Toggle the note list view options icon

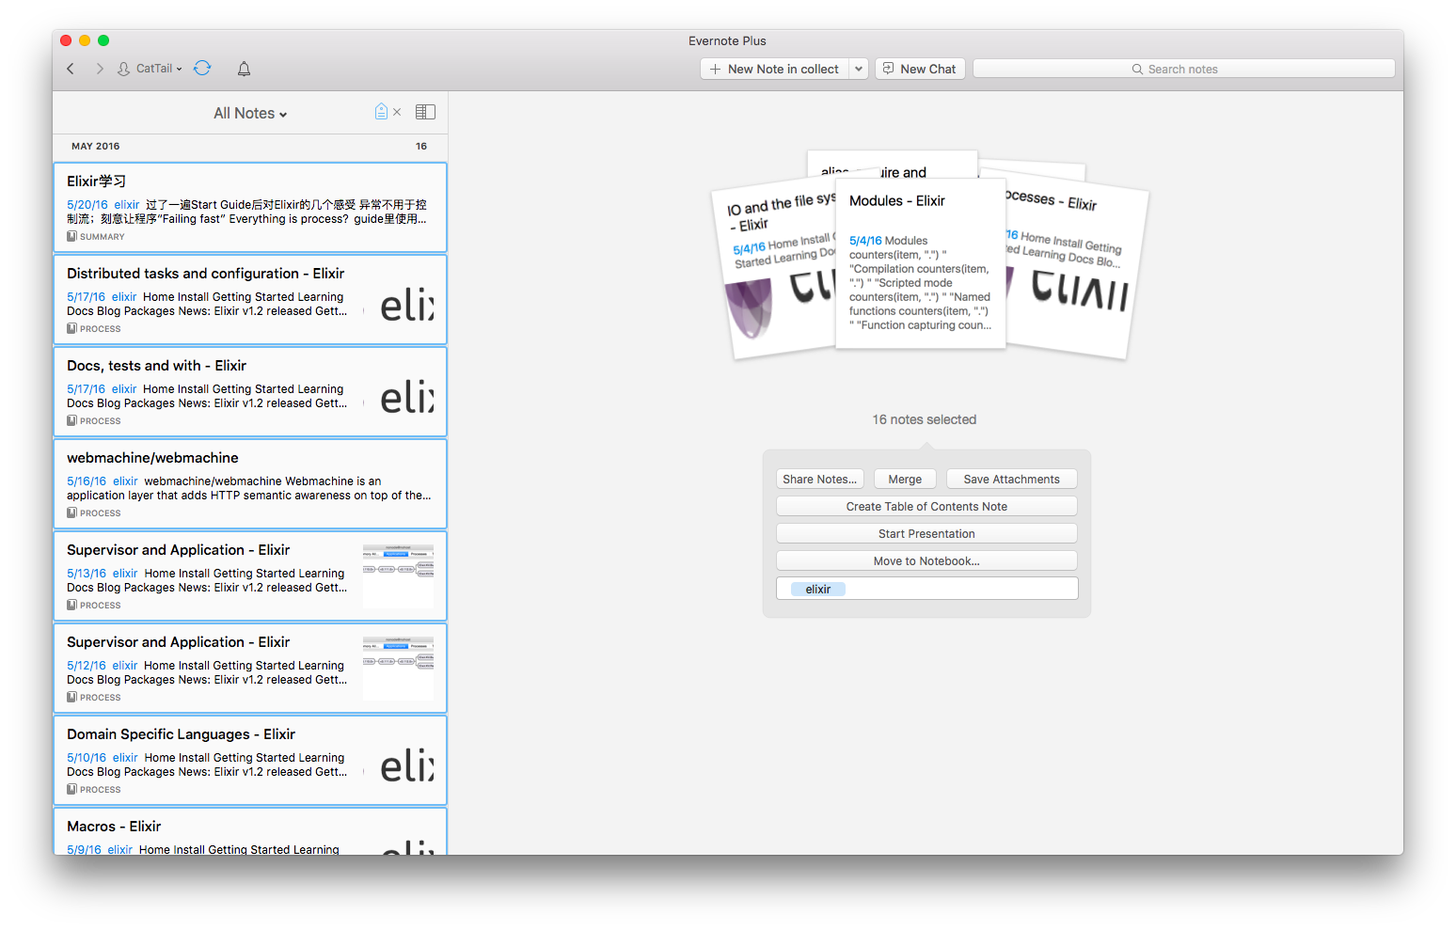click(x=425, y=112)
